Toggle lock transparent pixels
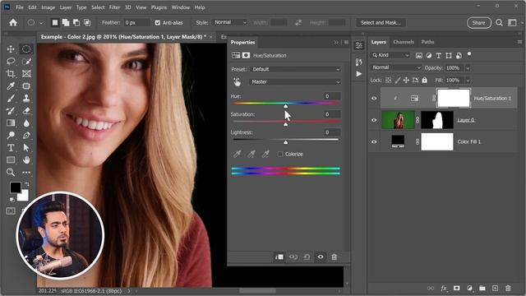 [388, 81]
